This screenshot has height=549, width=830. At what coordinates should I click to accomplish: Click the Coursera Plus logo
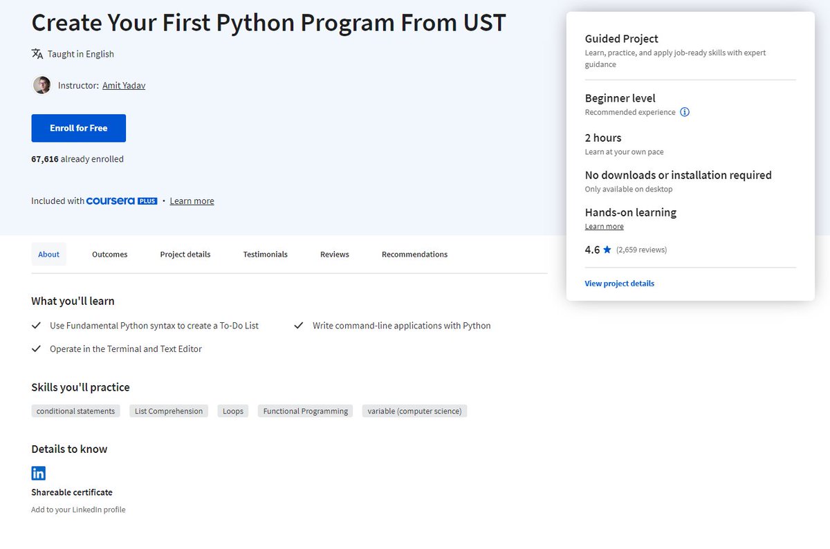tap(122, 201)
